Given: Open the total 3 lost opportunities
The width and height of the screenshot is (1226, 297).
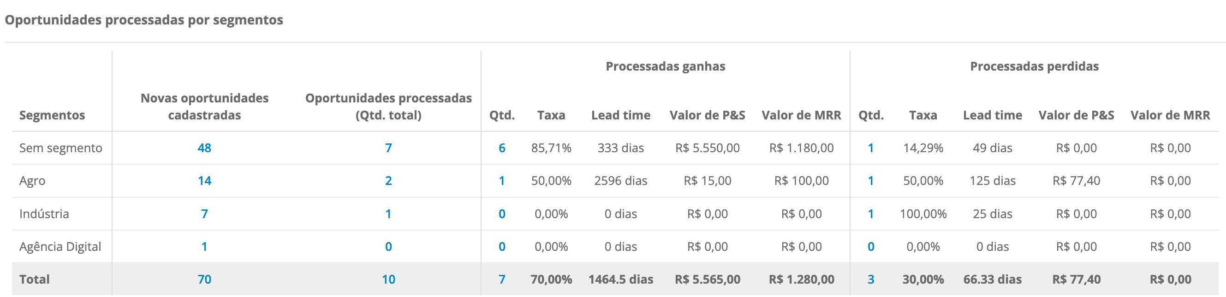Looking at the screenshot, I should point(870,279).
